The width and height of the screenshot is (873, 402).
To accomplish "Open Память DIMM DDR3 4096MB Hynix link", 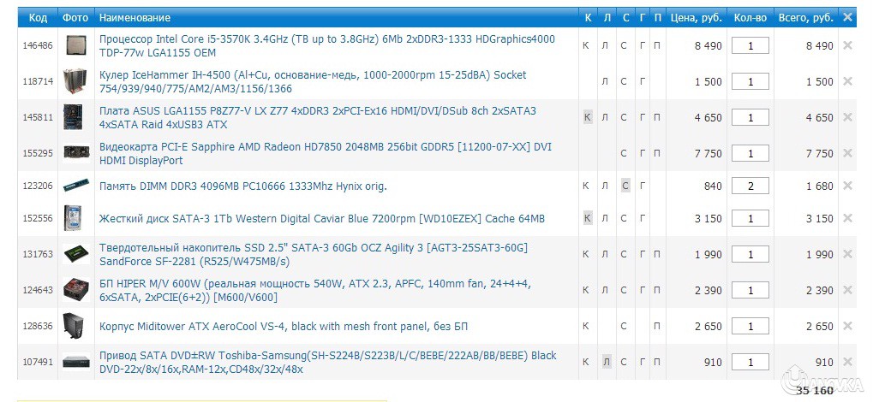I will [242, 186].
